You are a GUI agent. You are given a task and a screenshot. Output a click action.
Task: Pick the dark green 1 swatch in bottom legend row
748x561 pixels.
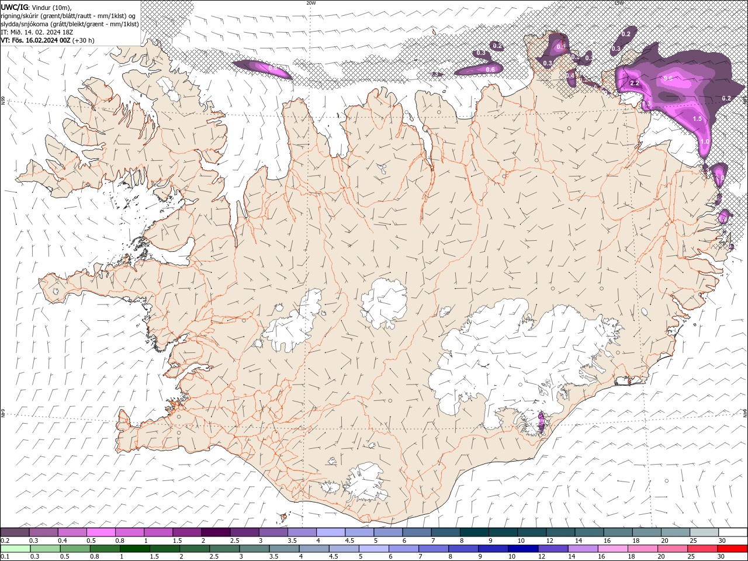[x=134, y=549]
